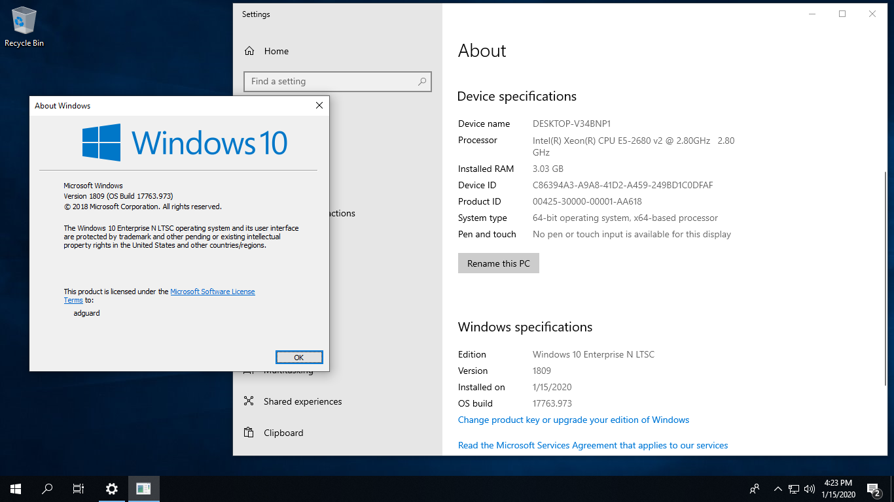Minimize the Settings window
Screen dimensions: 894x502
[x=812, y=14]
